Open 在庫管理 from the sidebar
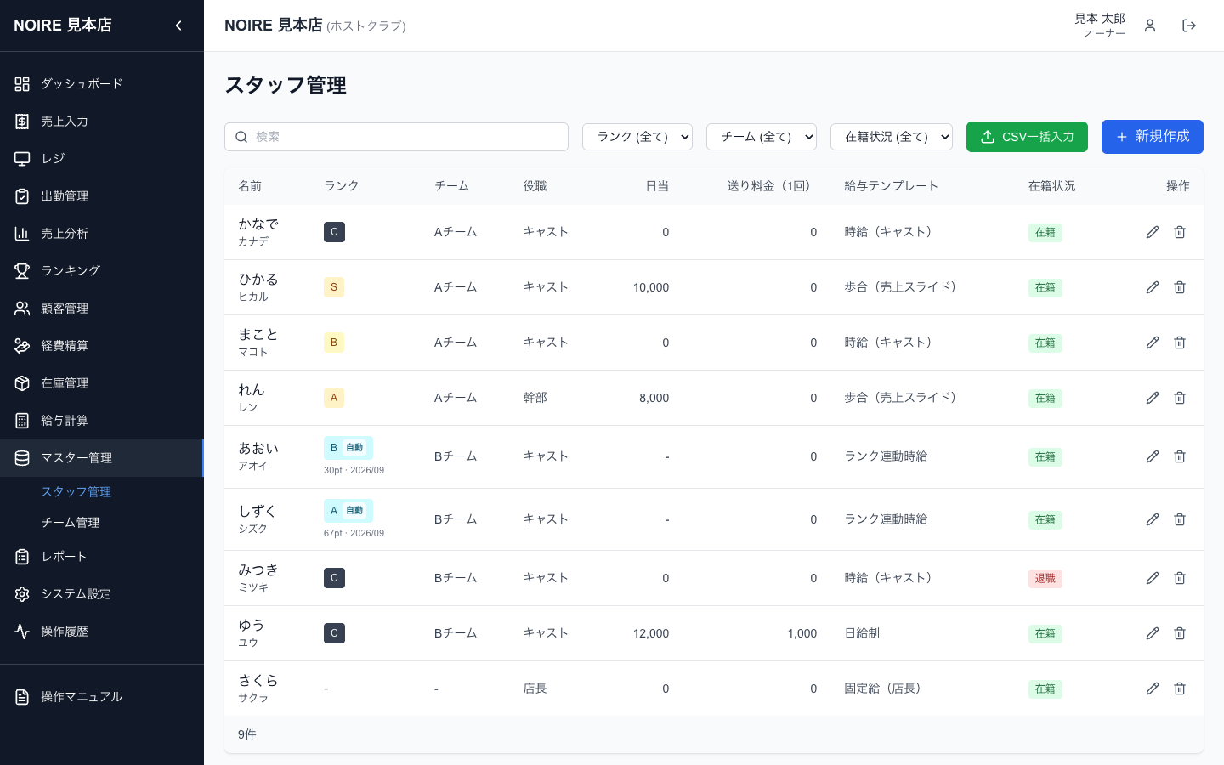The width and height of the screenshot is (1224, 765). pyautogui.click(x=102, y=383)
